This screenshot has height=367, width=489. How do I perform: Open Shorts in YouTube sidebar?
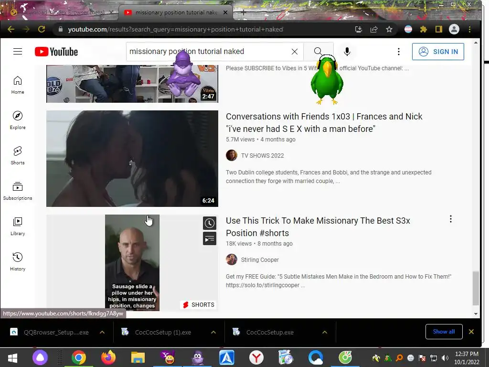pyautogui.click(x=18, y=155)
